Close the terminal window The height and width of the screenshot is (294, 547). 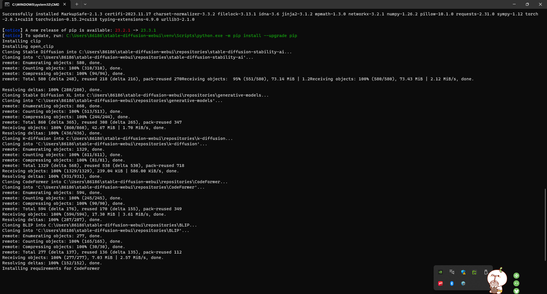(540, 4)
